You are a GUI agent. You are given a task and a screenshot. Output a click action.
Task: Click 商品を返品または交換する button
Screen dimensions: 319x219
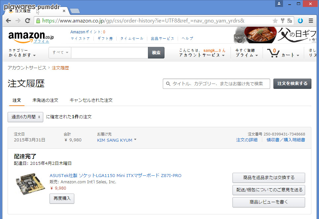point(269,178)
